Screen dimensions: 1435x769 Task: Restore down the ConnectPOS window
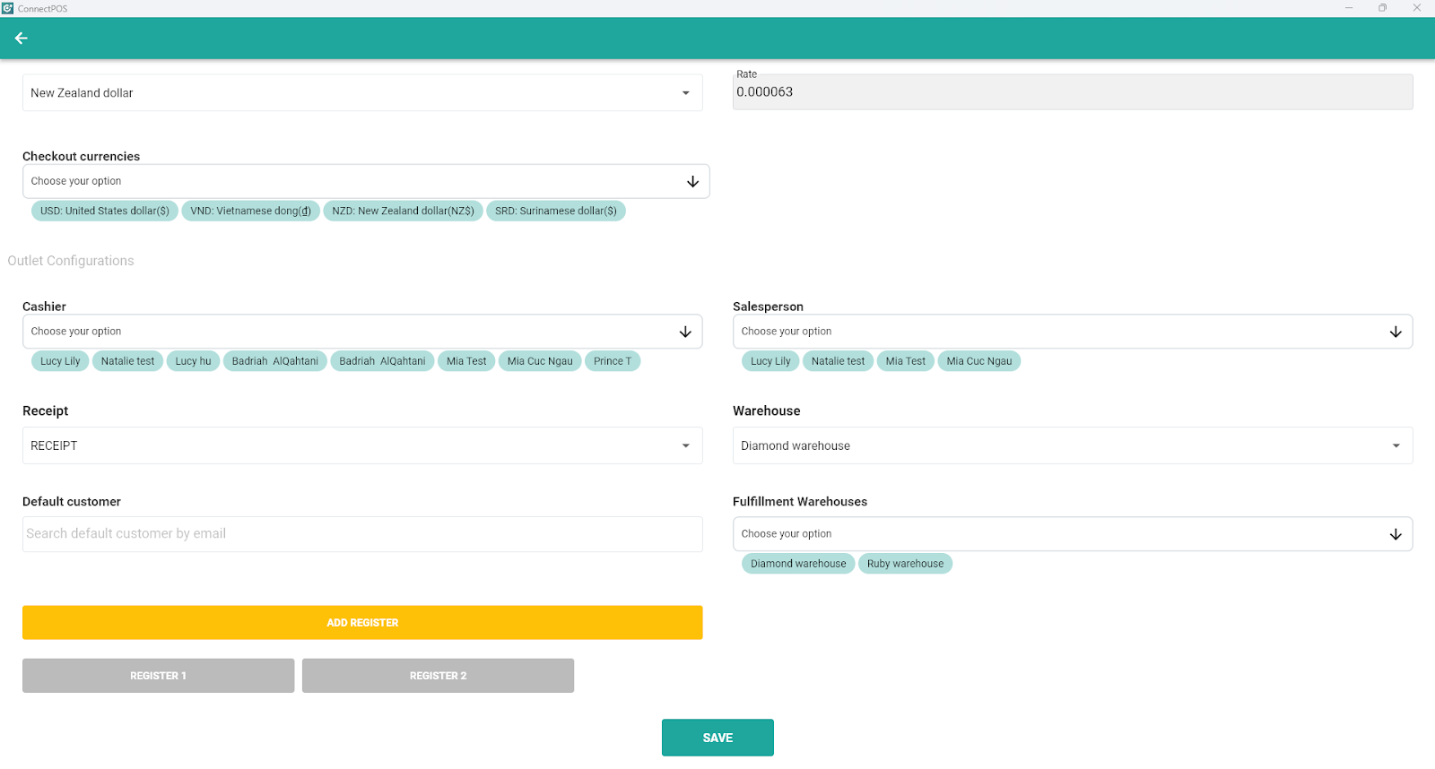click(x=1383, y=8)
